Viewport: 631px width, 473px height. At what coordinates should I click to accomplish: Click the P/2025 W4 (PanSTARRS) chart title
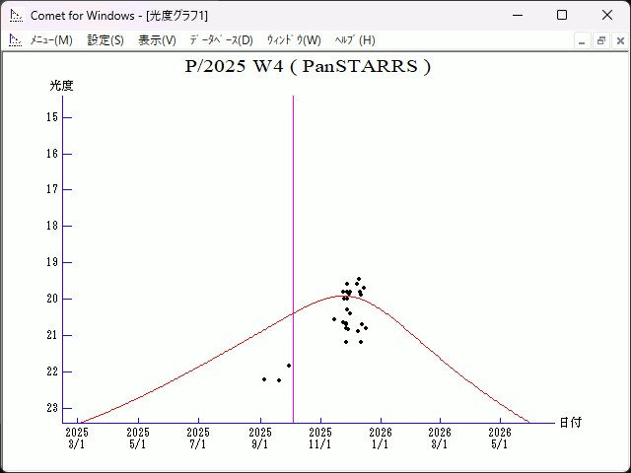pyautogui.click(x=308, y=67)
